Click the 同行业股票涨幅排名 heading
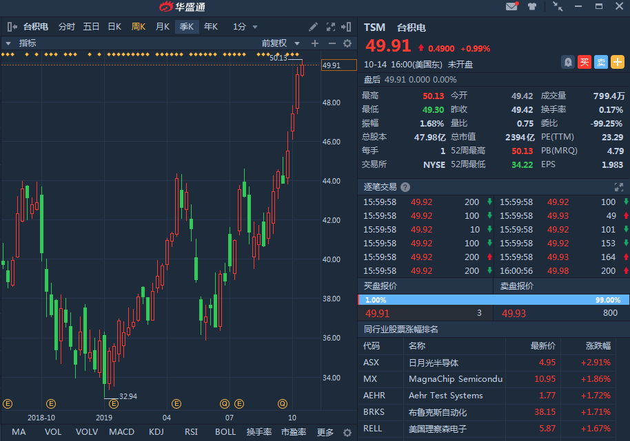 coord(401,330)
